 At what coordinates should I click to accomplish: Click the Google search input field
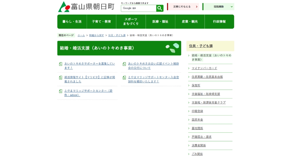[x=139, y=8]
